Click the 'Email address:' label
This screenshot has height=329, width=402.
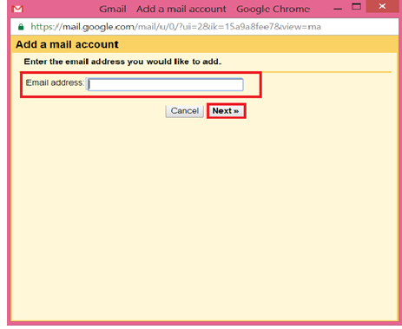tap(55, 82)
